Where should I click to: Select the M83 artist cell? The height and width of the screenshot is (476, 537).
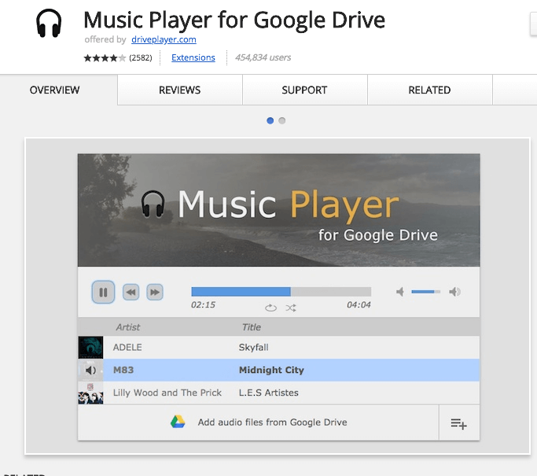[123, 370]
